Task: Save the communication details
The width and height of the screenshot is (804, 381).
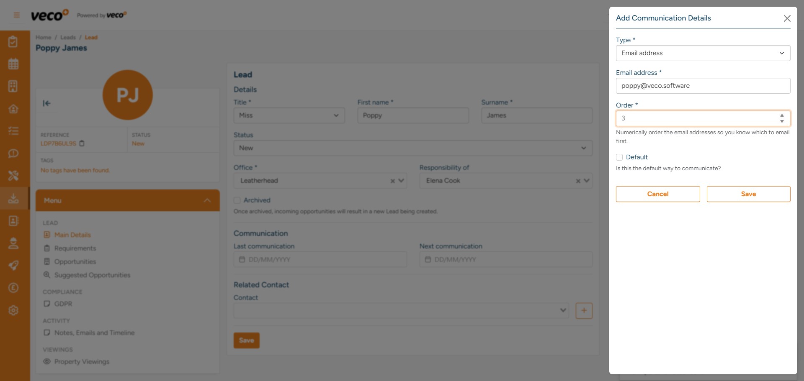Action: (x=748, y=194)
